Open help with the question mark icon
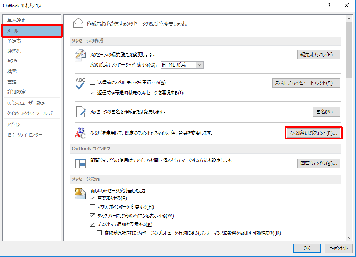The width and height of the screenshot is (356, 257). point(329,6)
